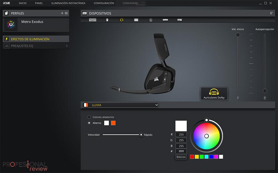Choose the blue basic color swatch

point(211,157)
